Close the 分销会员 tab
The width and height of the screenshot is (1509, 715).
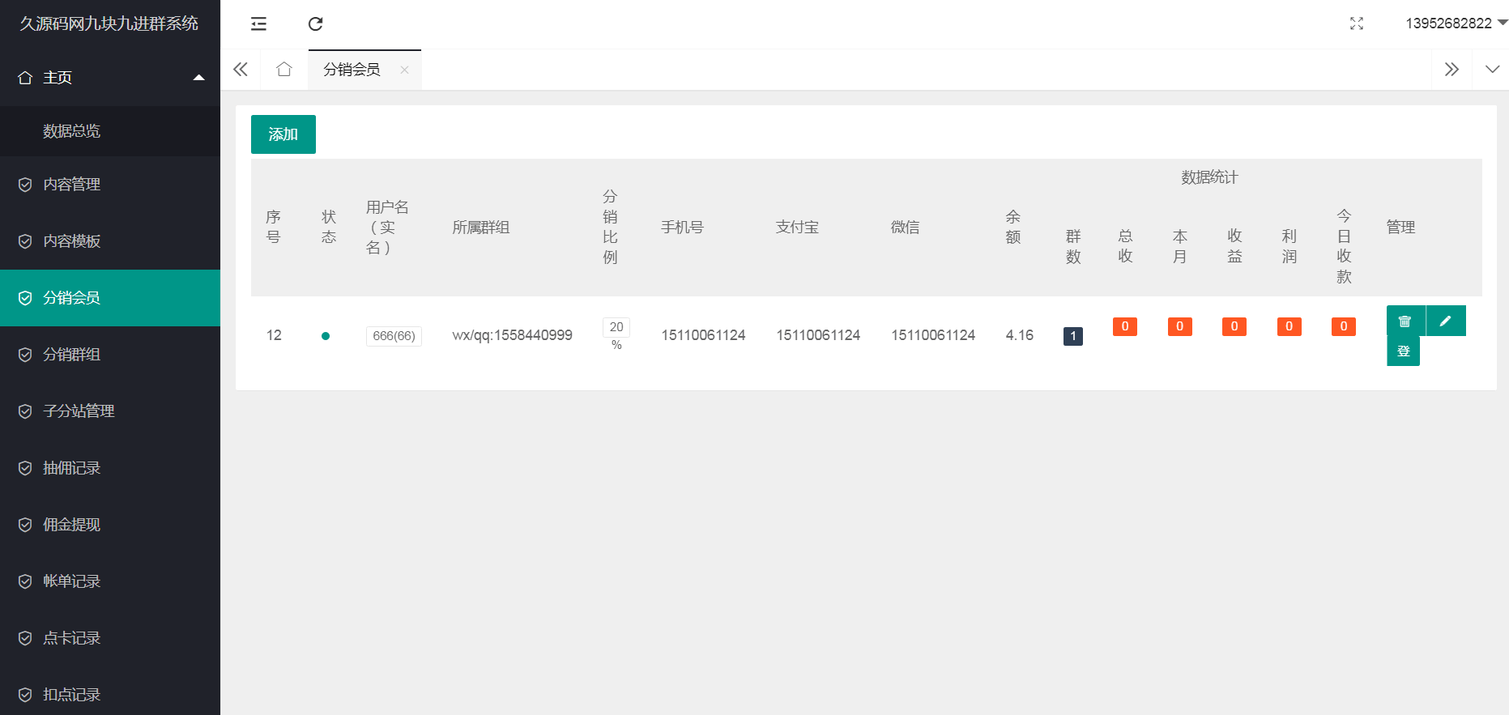(x=404, y=70)
